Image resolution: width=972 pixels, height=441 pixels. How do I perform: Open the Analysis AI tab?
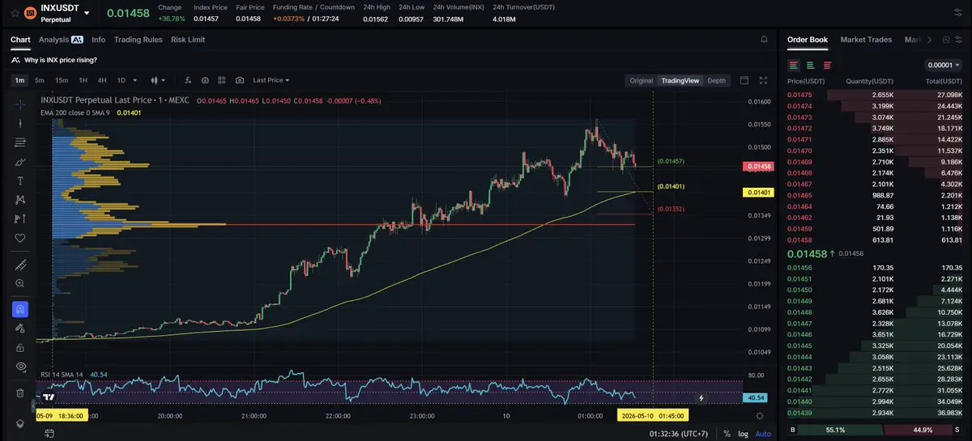[61, 40]
